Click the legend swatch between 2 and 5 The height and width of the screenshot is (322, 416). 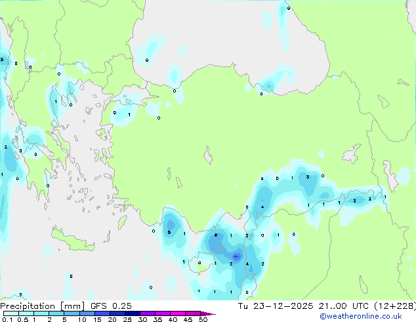coord(56,313)
